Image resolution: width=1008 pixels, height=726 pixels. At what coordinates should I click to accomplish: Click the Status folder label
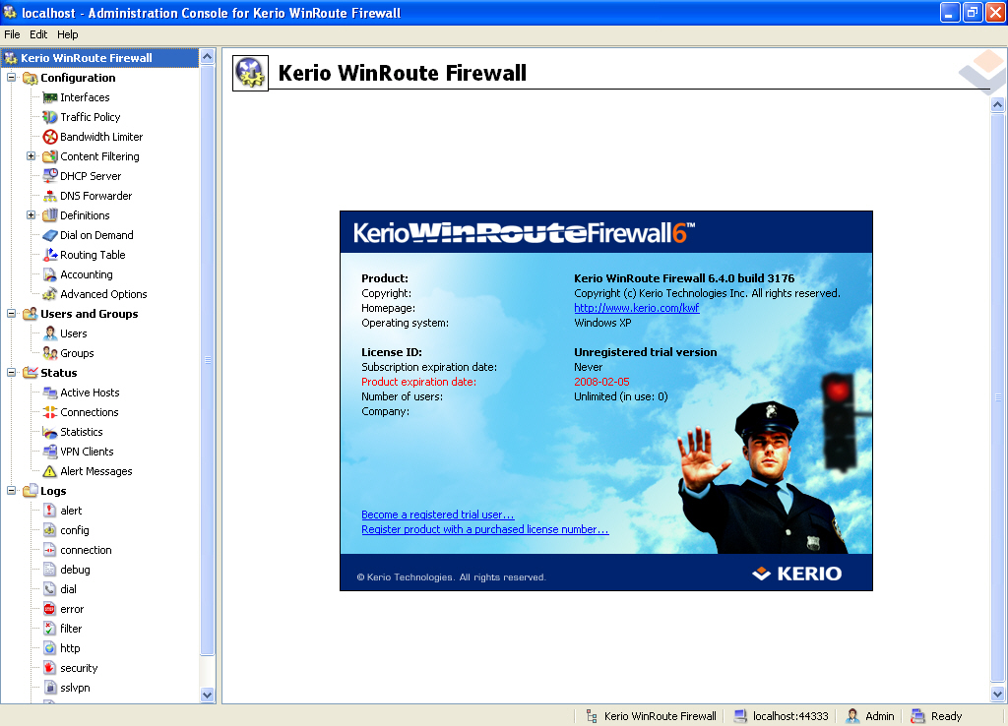[x=58, y=373]
